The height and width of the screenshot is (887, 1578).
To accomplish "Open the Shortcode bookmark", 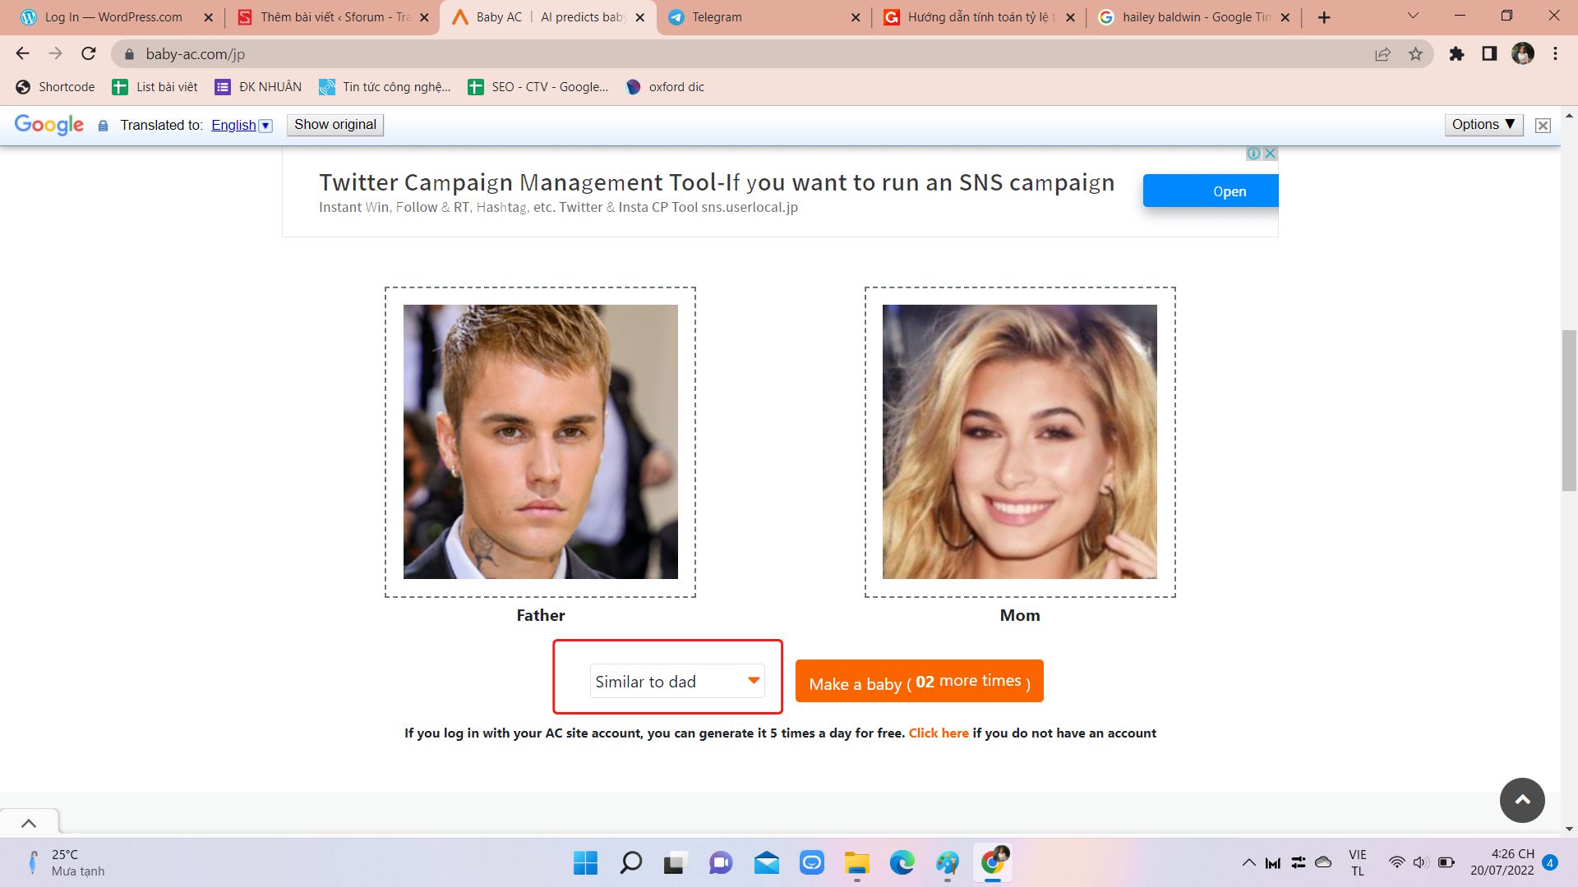I will [x=55, y=87].
